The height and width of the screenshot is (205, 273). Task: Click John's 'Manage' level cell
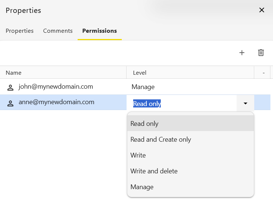tap(190, 87)
